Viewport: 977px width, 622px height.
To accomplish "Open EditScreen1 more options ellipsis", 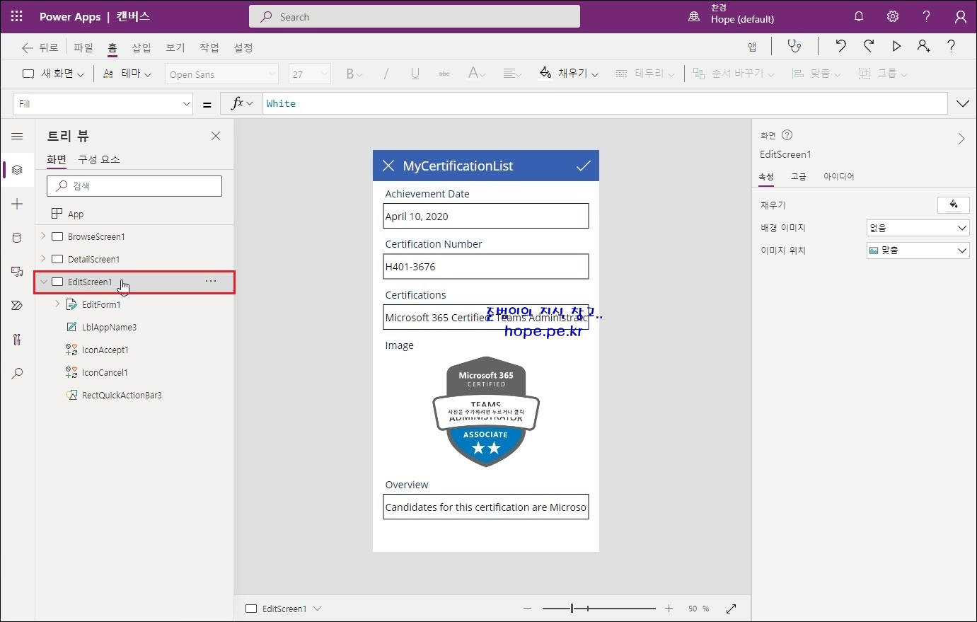I will point(211,282).
